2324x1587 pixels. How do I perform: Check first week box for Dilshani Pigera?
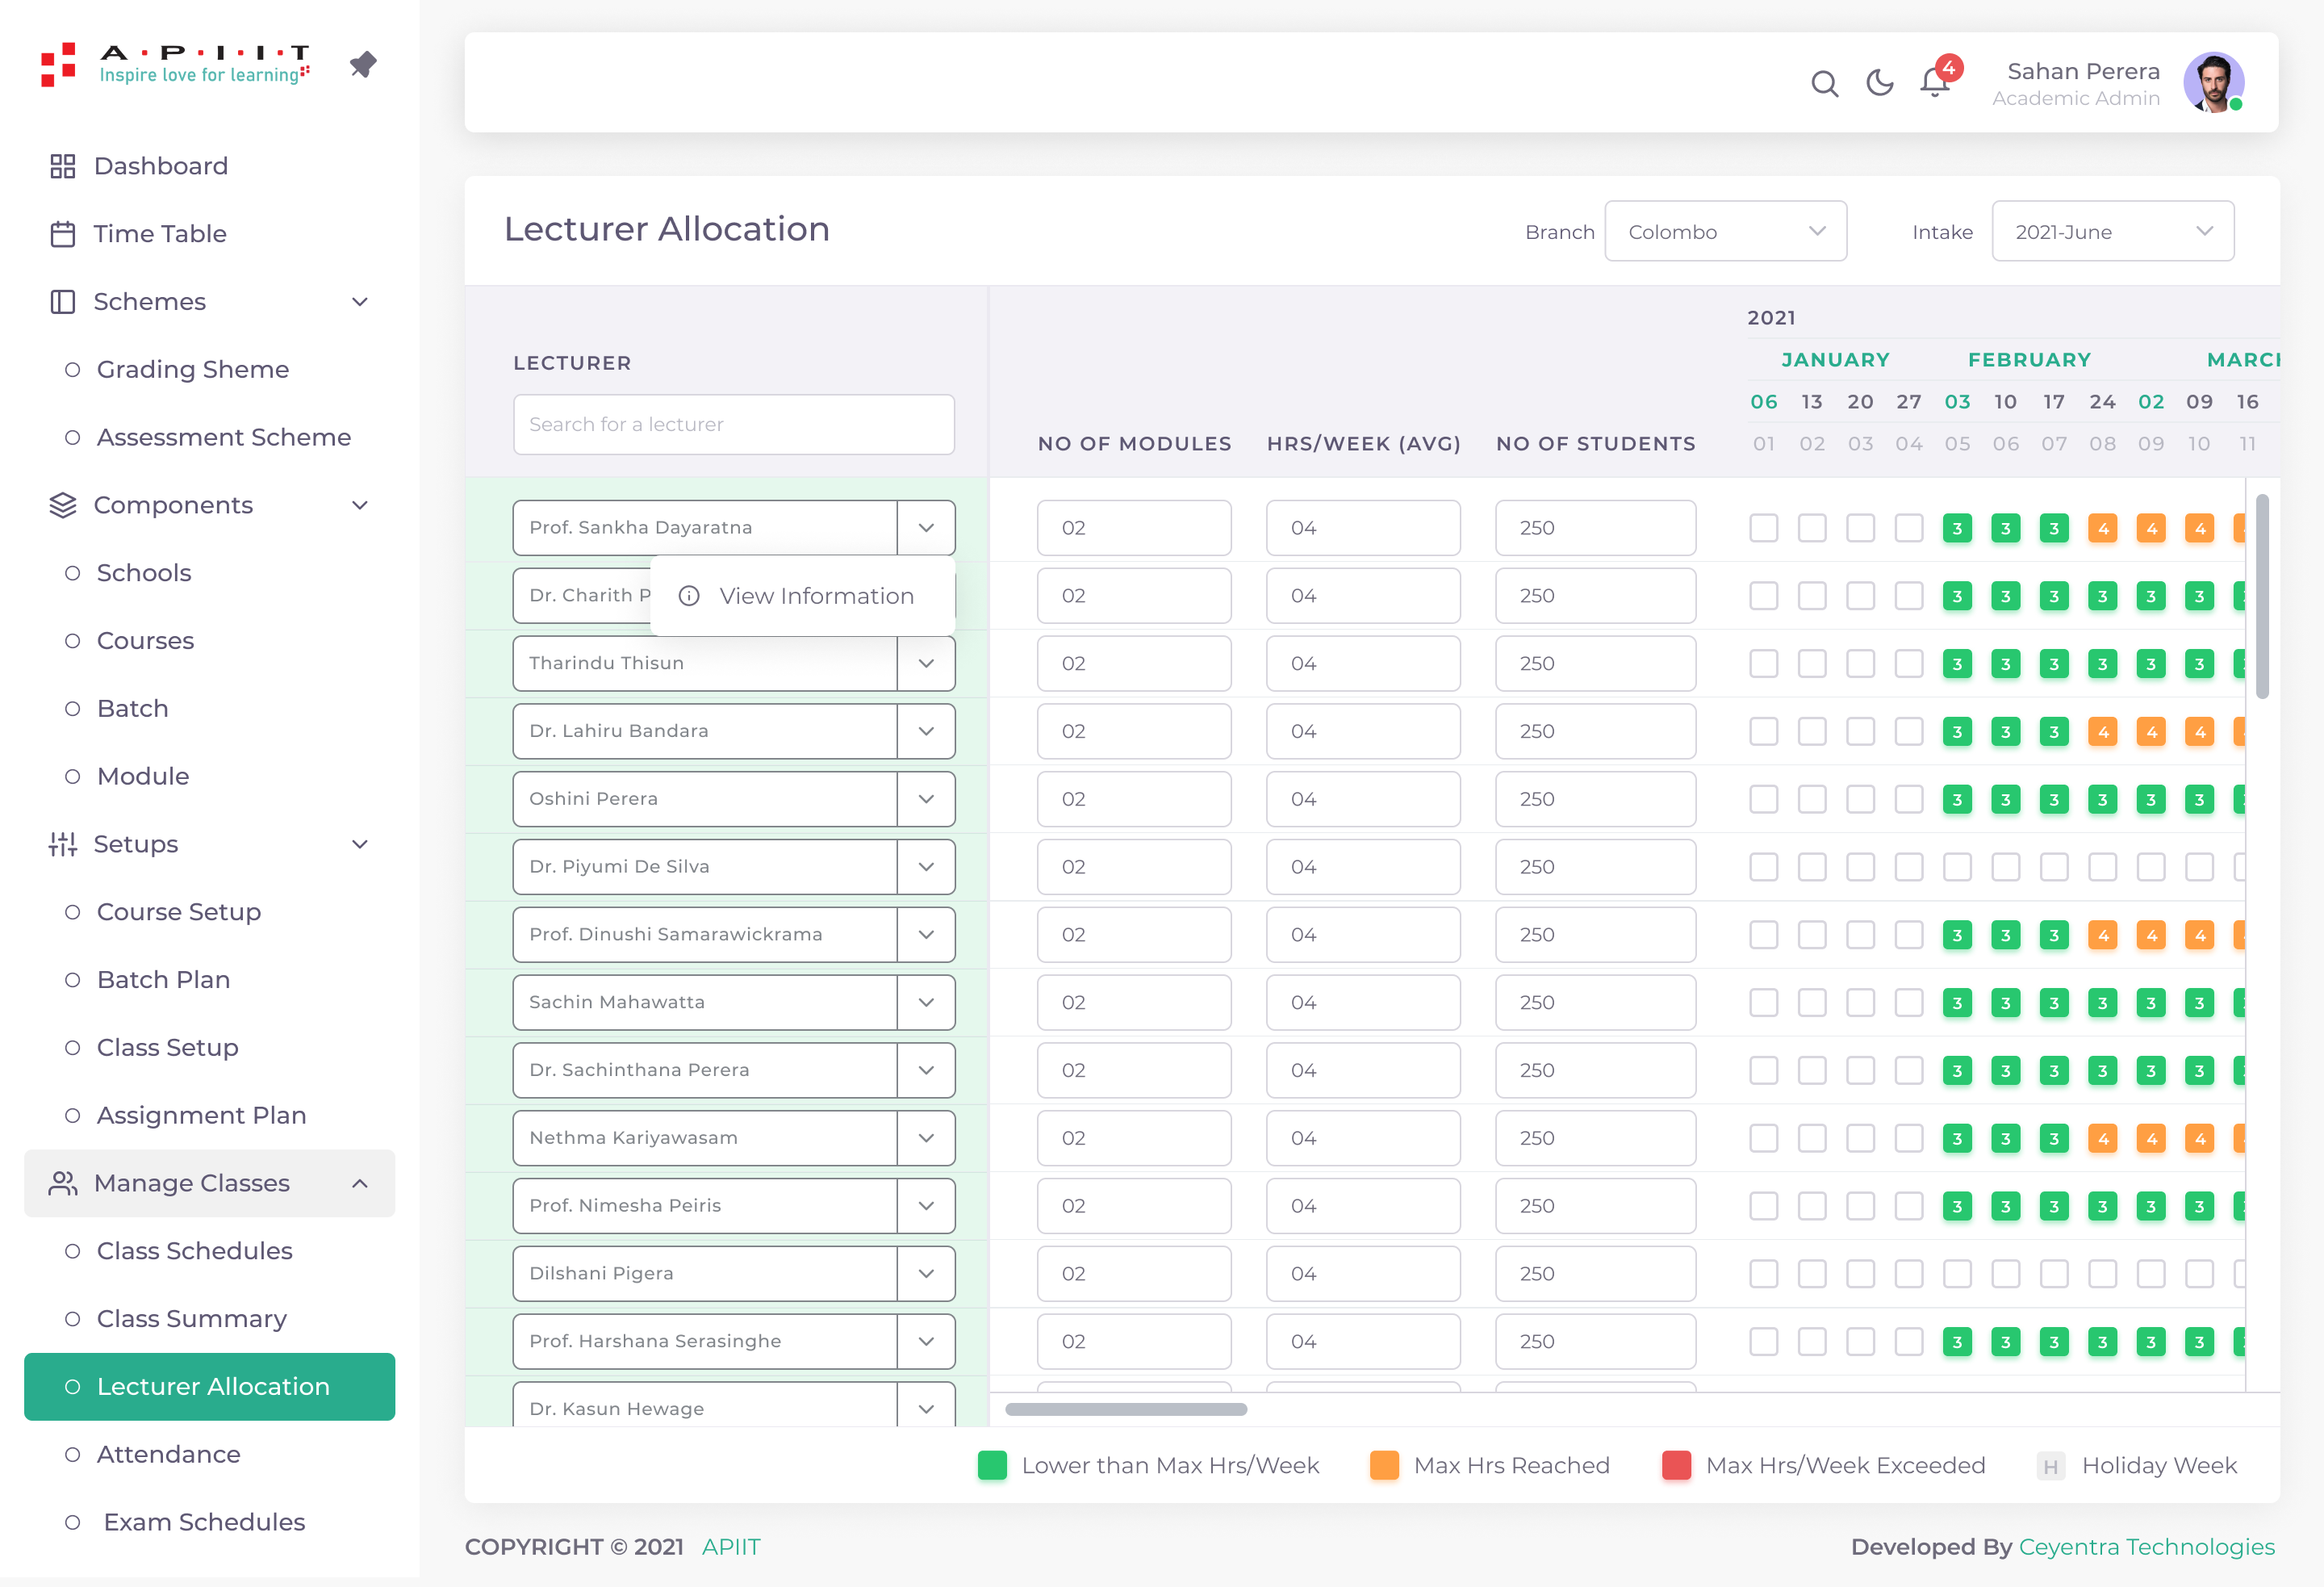click(x=1763, y=1274)
